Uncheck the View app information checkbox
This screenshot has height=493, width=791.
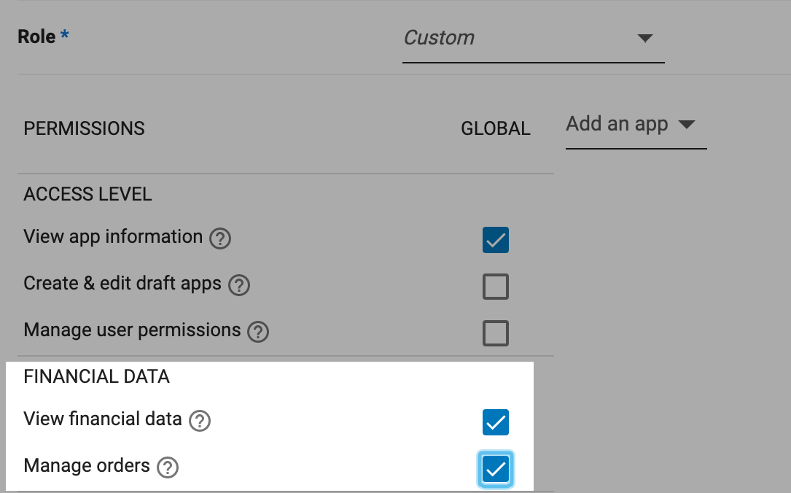coord(496,240)
